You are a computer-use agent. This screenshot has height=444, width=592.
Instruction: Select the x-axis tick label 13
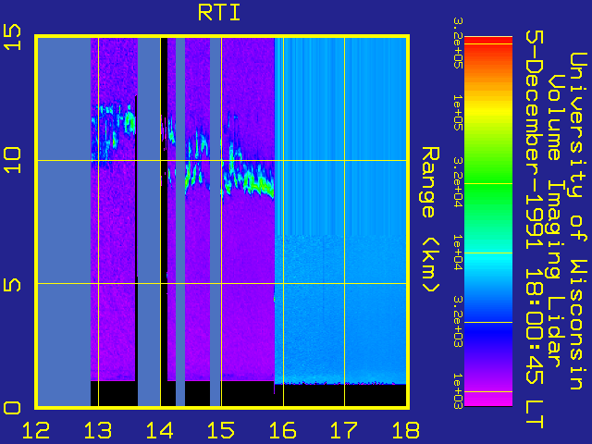coord(98,430)
